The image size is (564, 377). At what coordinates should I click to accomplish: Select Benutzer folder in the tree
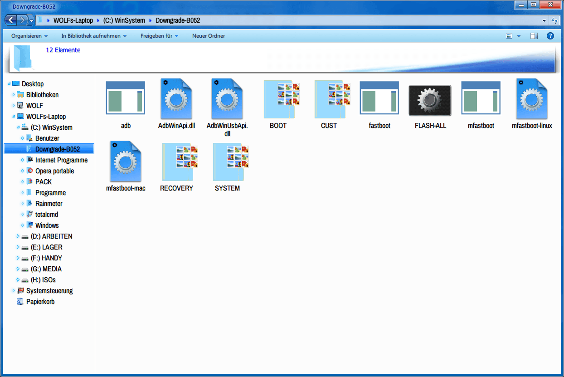[x=47, y=138]
